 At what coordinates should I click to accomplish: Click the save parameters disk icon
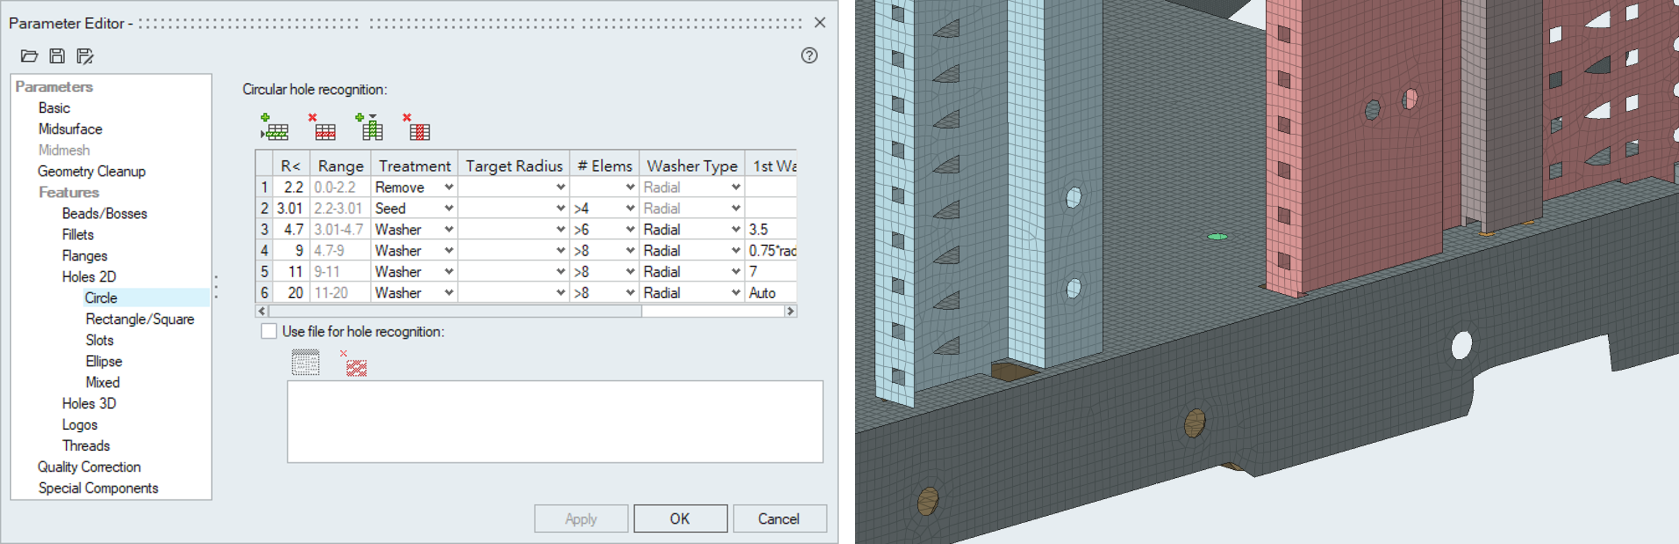tap(57, 56)
